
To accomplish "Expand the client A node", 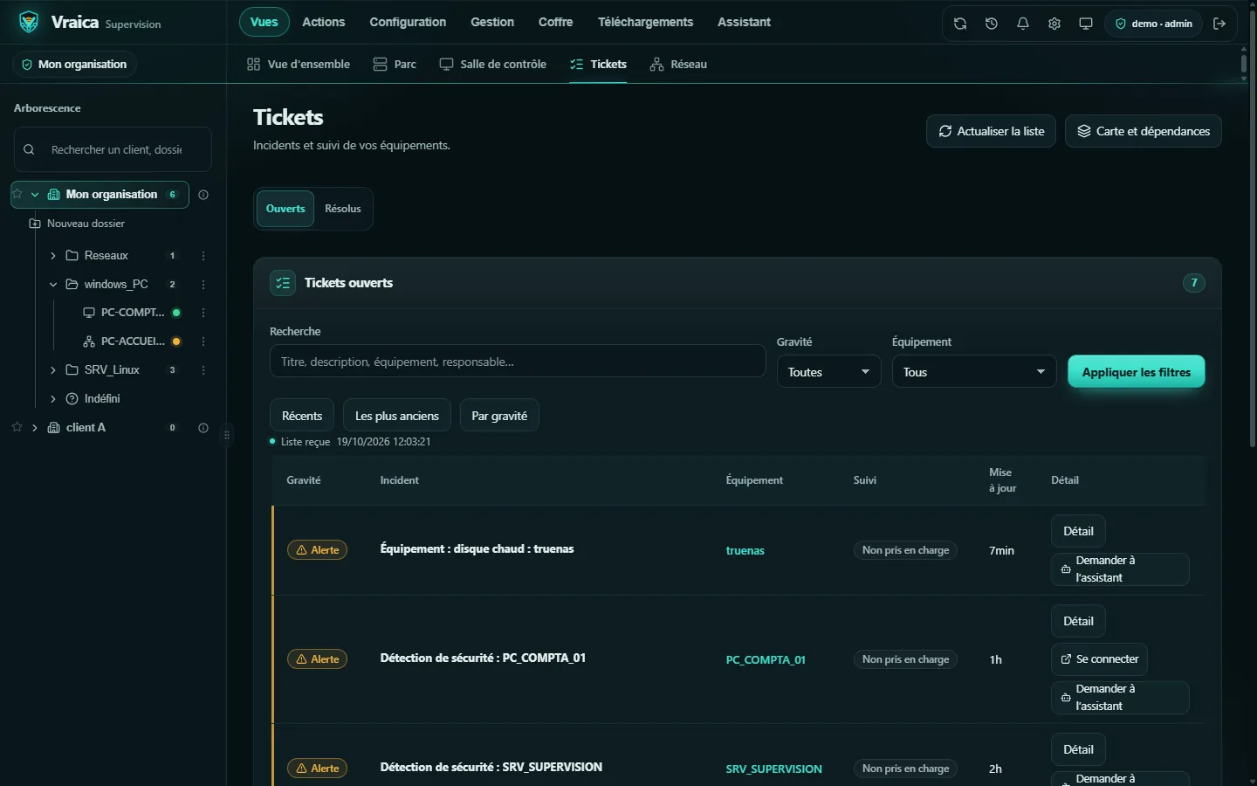I will 35,428.
